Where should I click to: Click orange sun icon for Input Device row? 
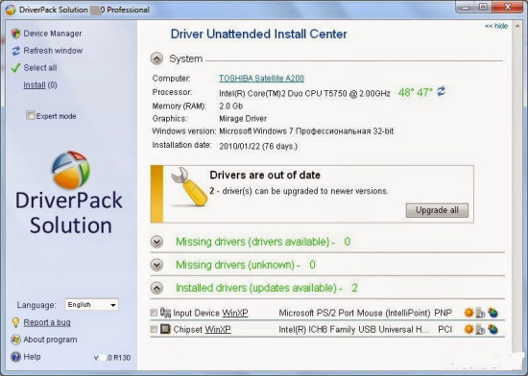click(x=468, y=313)
